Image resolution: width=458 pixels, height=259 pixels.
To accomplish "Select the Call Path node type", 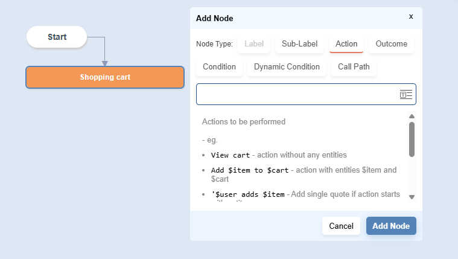I will click(x=354, y=67).
